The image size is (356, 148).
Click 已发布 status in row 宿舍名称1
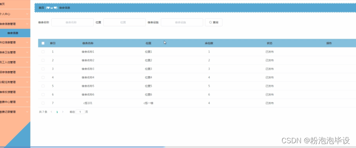(269, 52)
